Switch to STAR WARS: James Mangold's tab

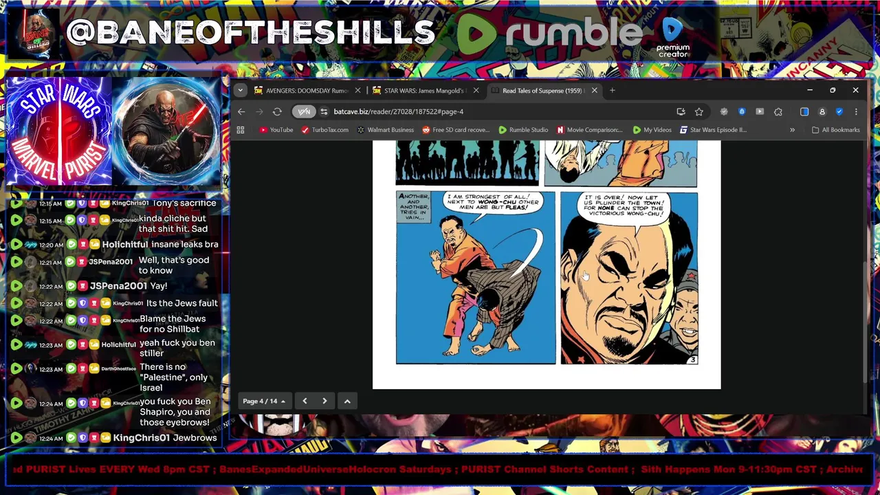point(421,90)
